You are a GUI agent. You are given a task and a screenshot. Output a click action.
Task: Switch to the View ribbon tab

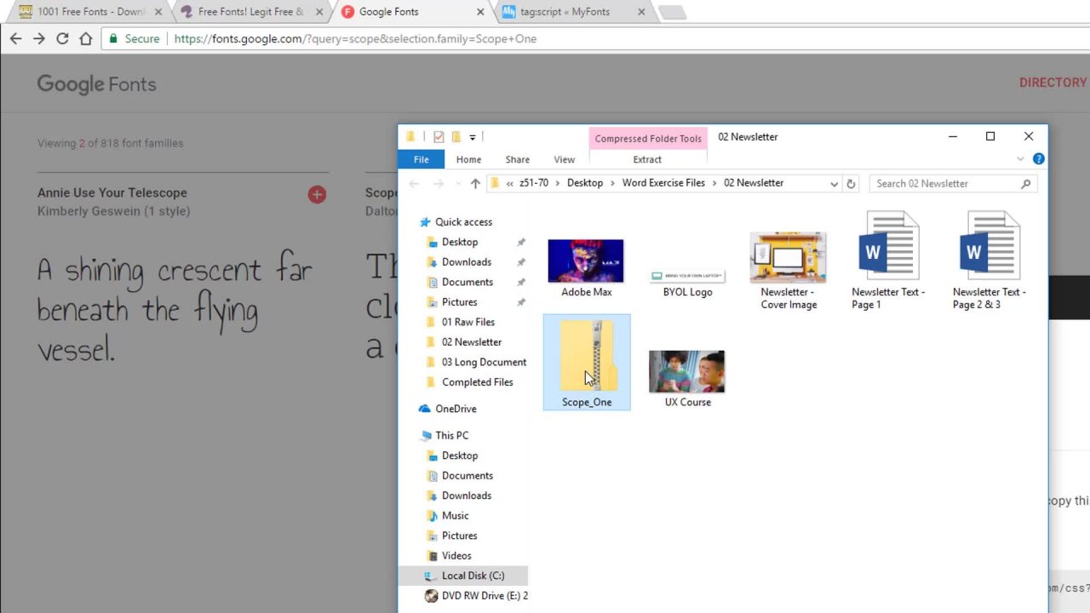click(564, 159)
